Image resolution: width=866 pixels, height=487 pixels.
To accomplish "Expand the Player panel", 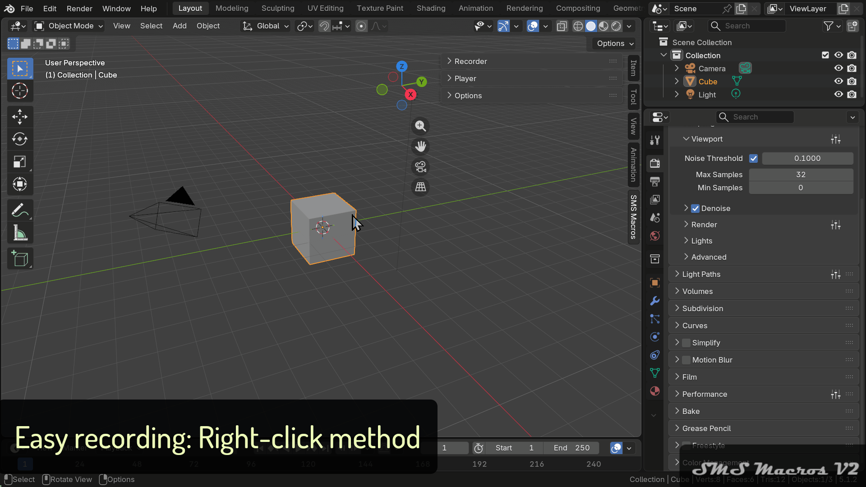I will [x=532, y=78].
